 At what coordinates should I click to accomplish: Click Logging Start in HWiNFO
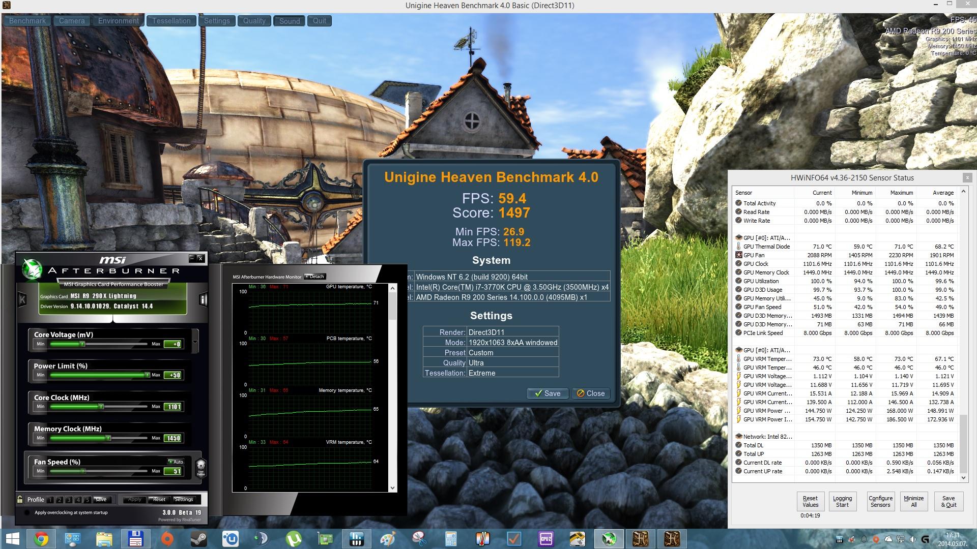point(842,501)
